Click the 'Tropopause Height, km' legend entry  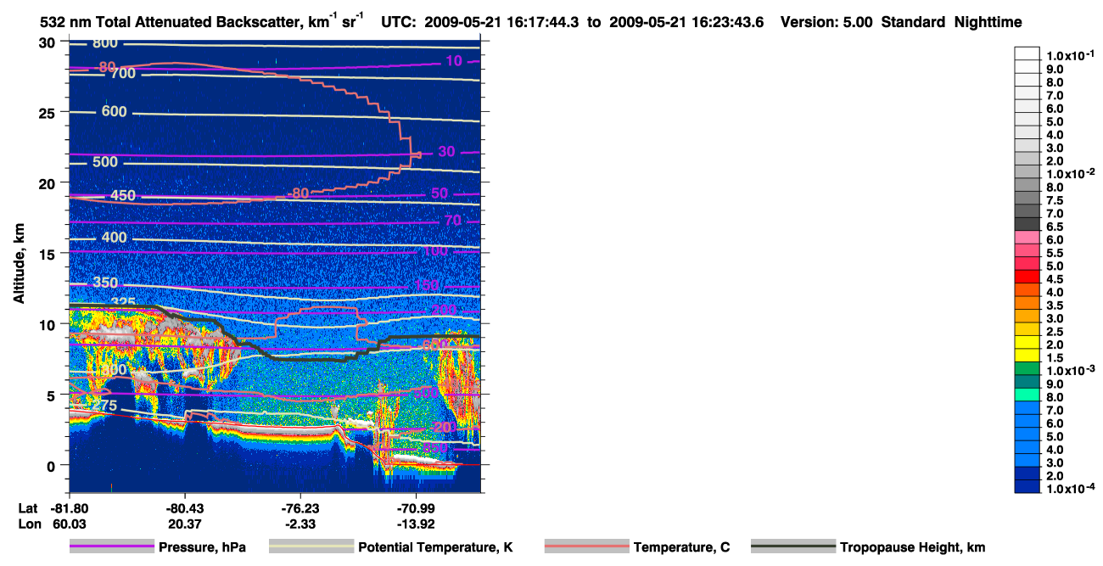912,547
